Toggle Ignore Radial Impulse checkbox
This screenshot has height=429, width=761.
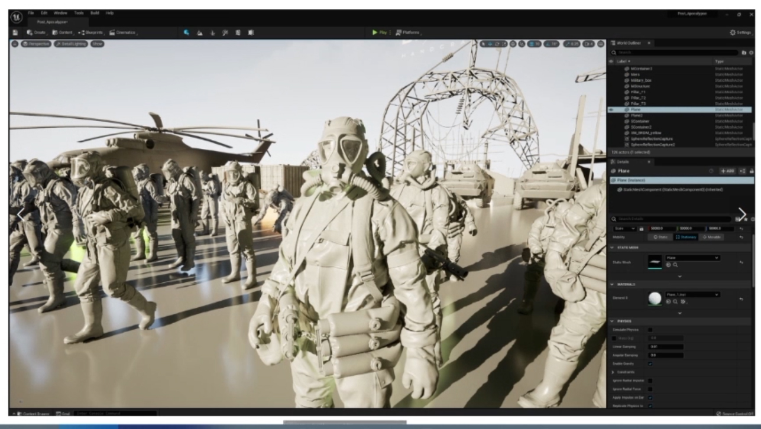tap(650, 381)
